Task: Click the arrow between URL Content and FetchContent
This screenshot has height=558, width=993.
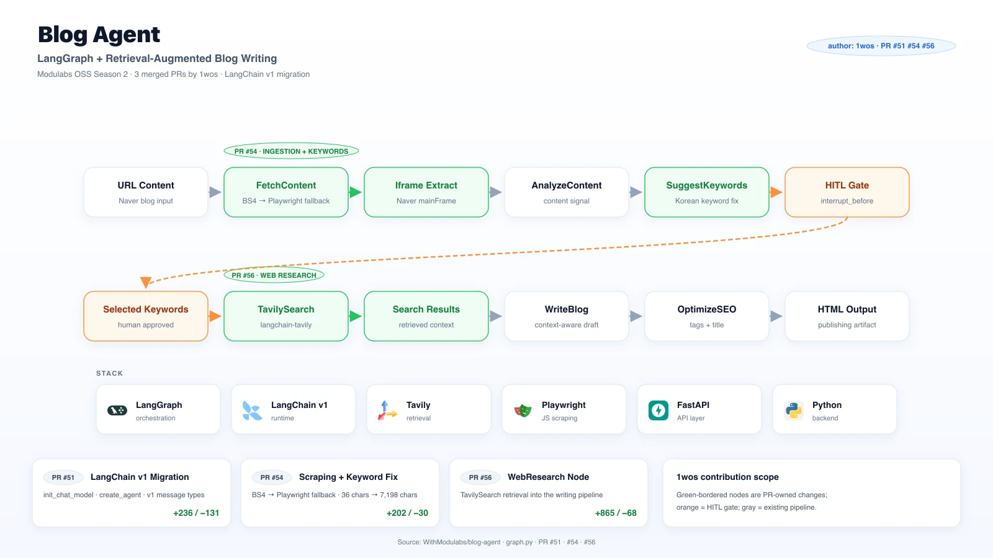Action: tap(215, 192)
